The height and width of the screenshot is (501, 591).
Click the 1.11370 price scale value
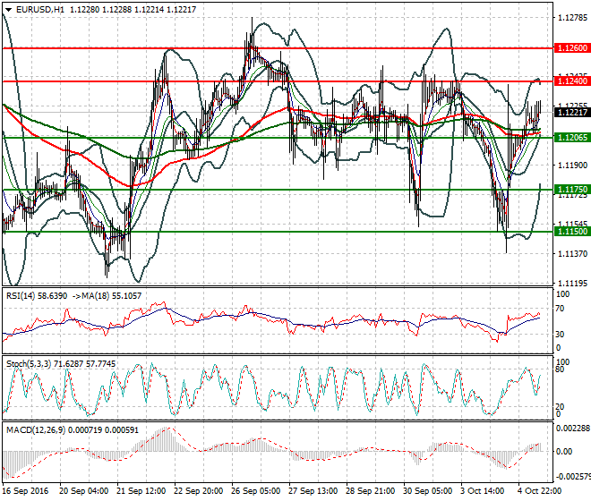(572, 253)
